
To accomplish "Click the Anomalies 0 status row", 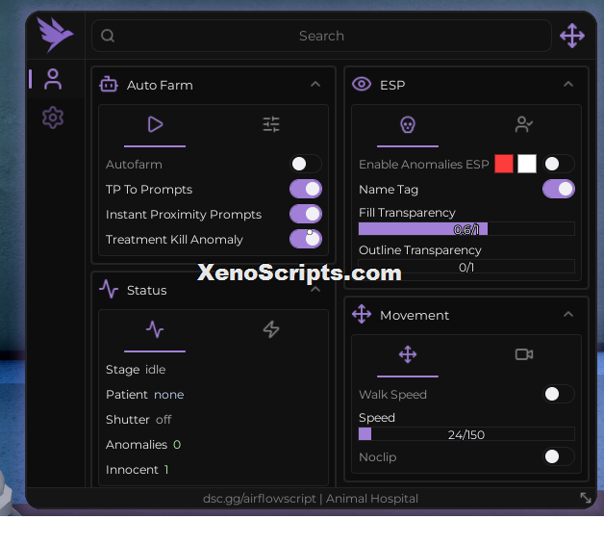I will tap(143, 444).
